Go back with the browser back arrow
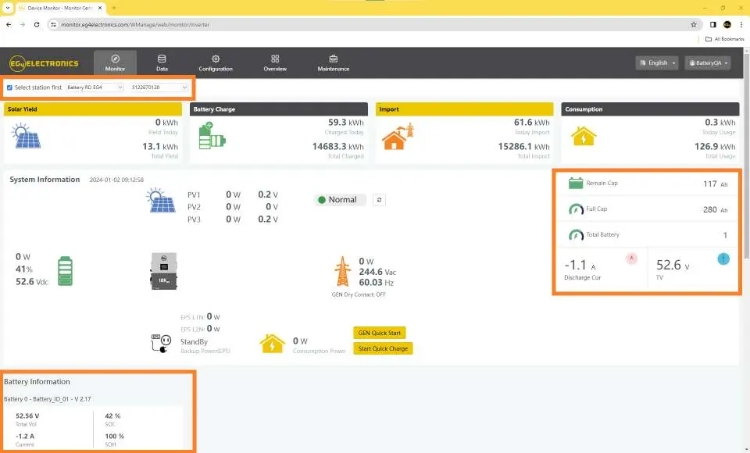Image resolution: width=750 pixels, height=453 pixels. [9, 24]
